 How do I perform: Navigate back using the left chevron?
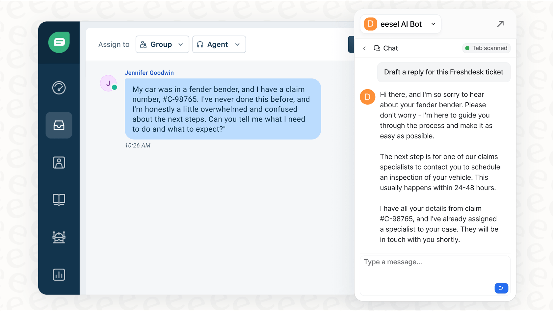coord(364,48)
